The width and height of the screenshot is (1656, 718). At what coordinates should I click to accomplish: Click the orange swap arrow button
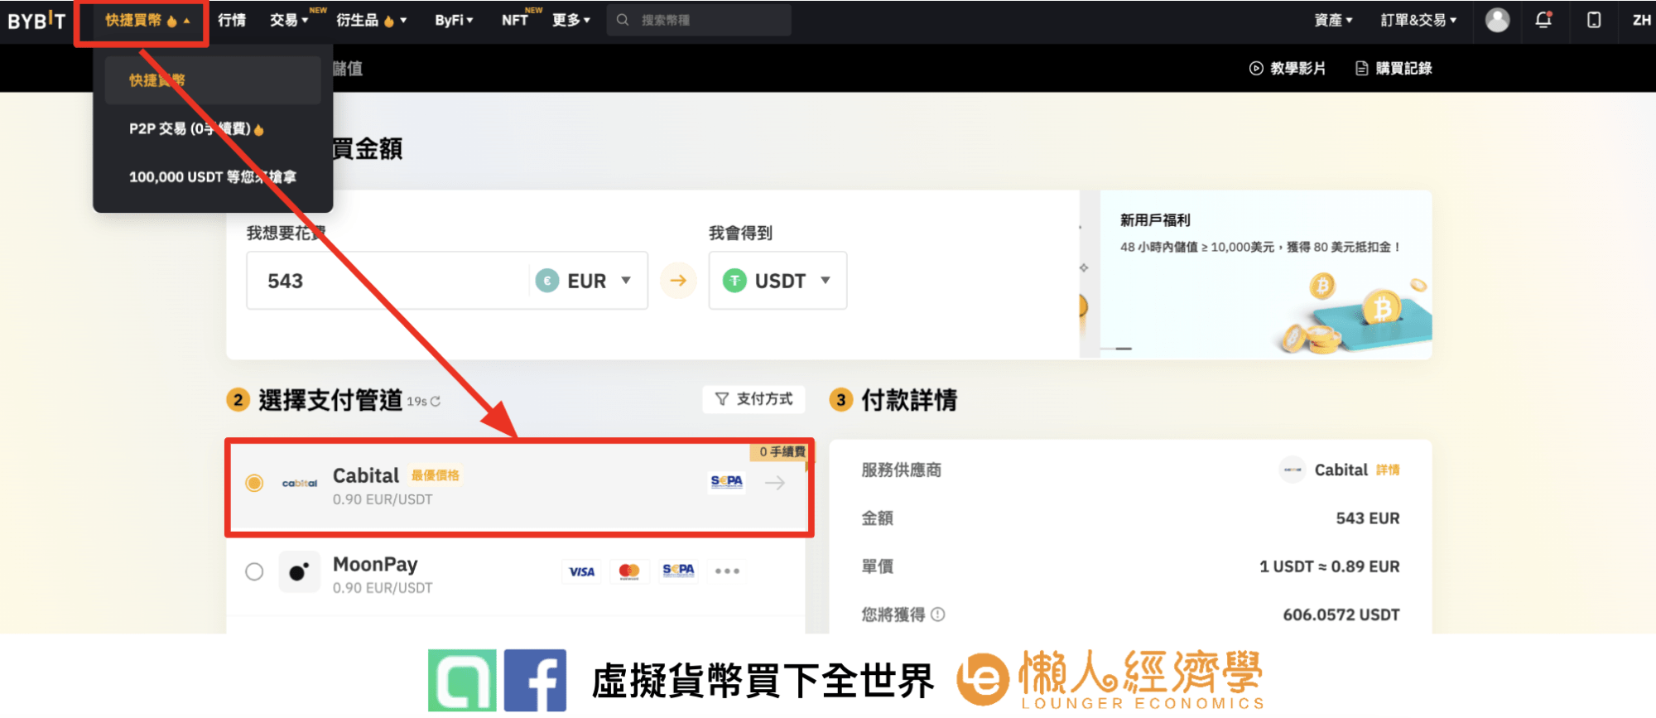point(678,281)
